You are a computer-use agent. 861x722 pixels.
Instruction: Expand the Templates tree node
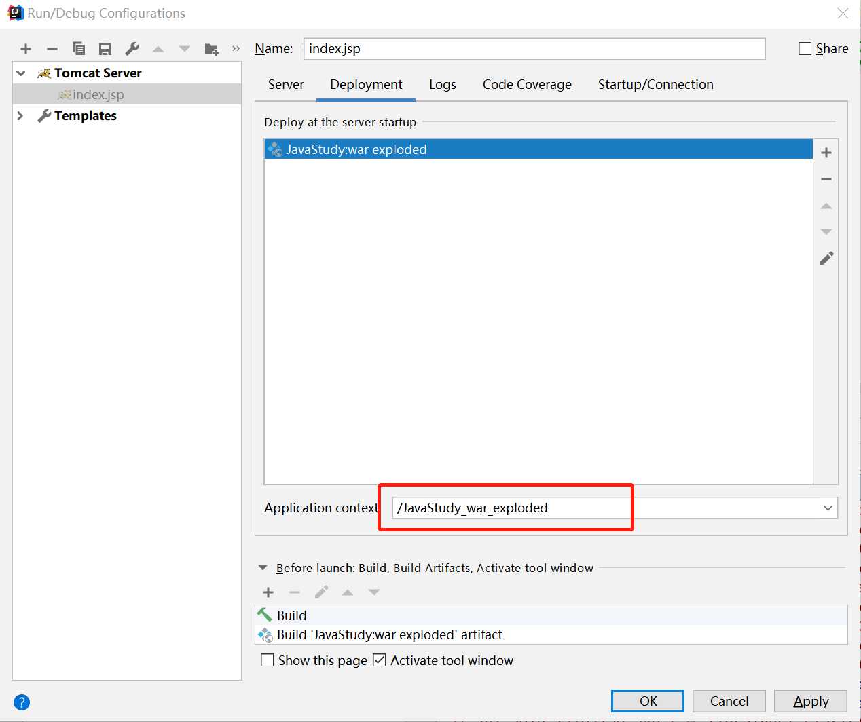[x=20, y=116]
